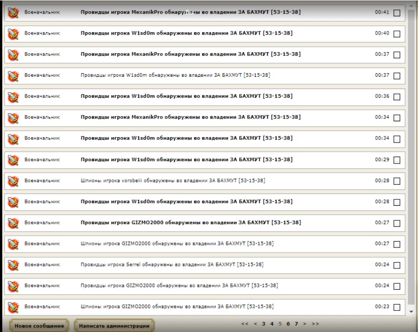Check the box for the 00:23 GIZMO2000 message

click(397, 308)
